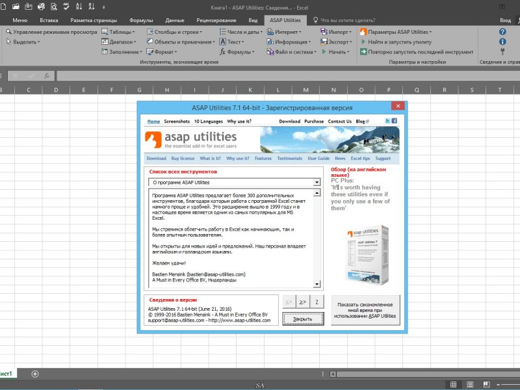The width and height of the screenshot is (520, 390).
Task: Open the Объекты и примечания menu
Action: (x=181, y=42)
